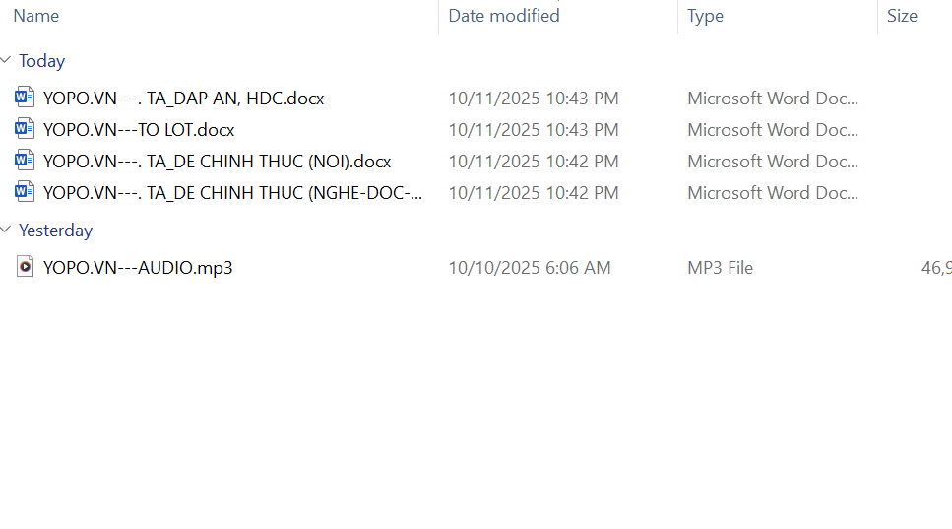
Task: Click the 10/10/2025 6:06 AM date entry
Action: (x=530, y=267)
